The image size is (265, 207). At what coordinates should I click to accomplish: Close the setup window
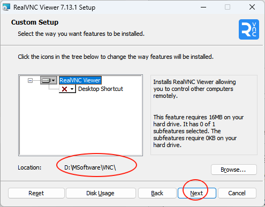pyautogui.click(x=252, y=7)
